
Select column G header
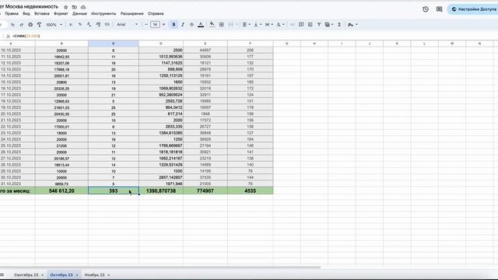click(287, 44)
